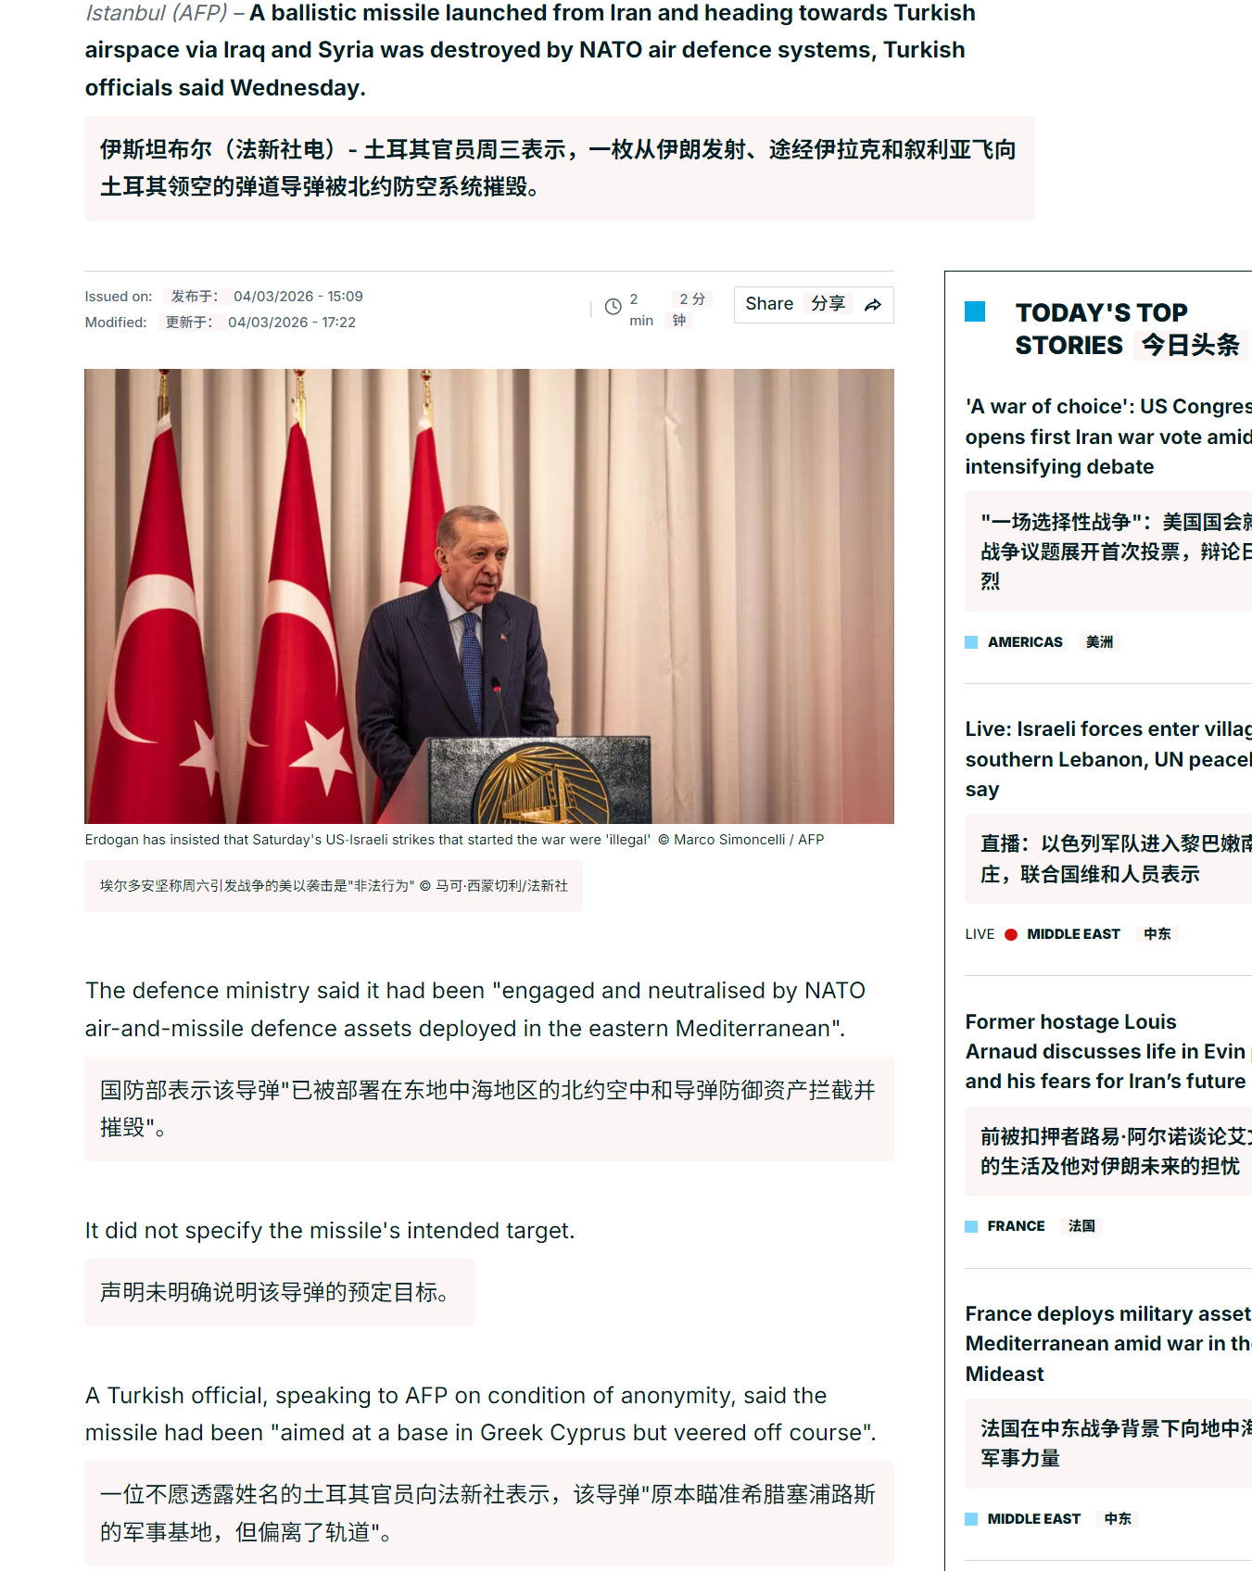Click the paragraph starting 'A Turkish official'
Screen dimensions: 1252x1571
coord(481,1414)
